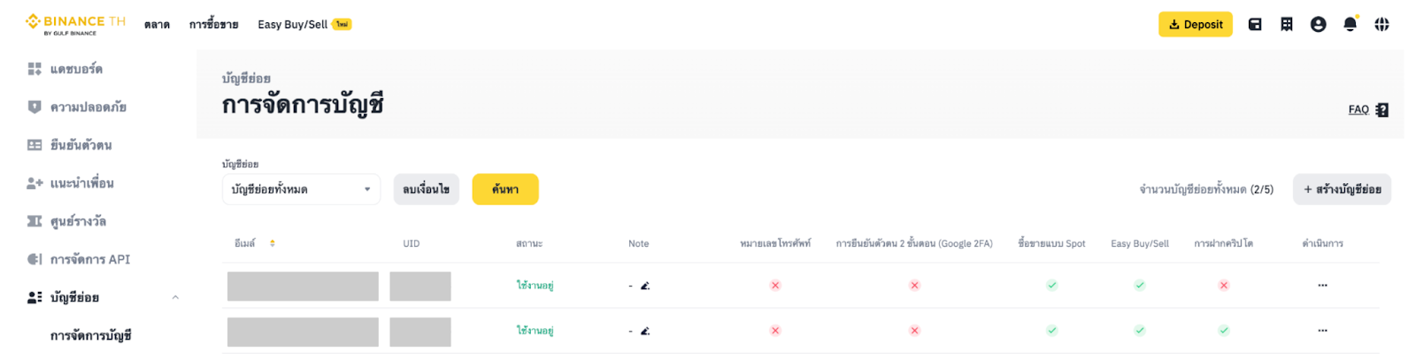Click the สร้างบัญชีย่อย create button
Screen dimensions: 1416x360
point(1342,189)
